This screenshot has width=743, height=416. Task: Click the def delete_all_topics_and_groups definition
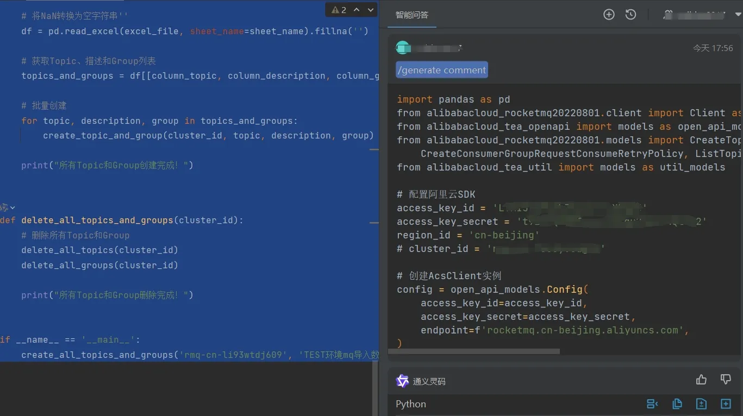[122, 220]
